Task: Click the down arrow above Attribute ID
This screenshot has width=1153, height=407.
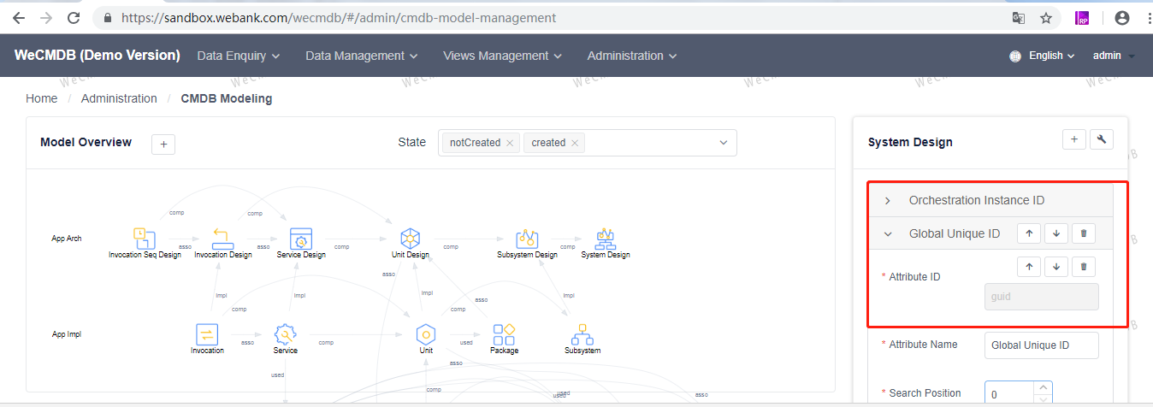Action: pos(1056,267)
